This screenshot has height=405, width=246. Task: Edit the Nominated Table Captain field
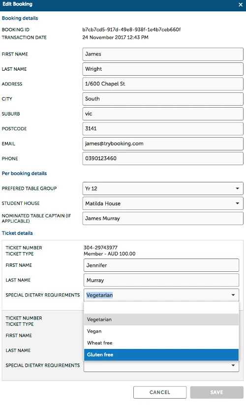click(x=163, y=218)
